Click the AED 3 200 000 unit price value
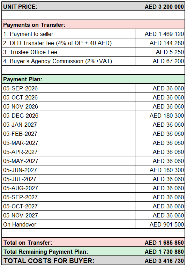 click(164, 7)
